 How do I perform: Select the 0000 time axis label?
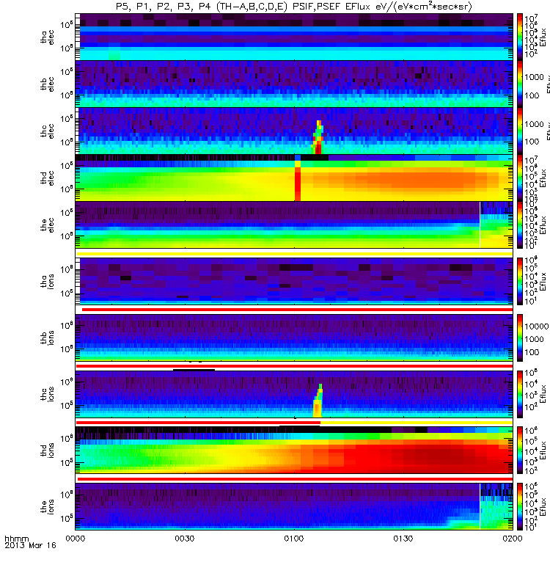pos(76,539)
